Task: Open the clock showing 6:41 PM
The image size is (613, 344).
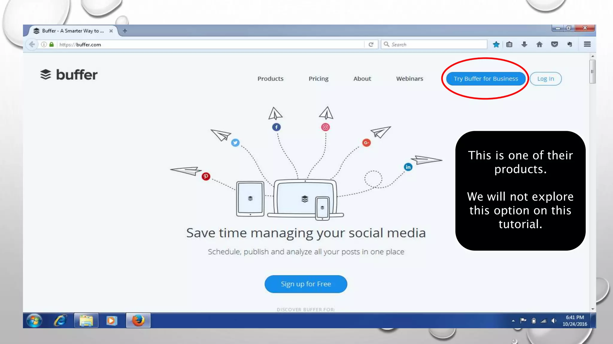Action: [x=575, y=321]
